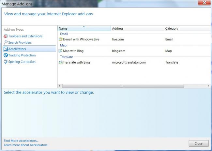Click the Close button
Image resolution: width=212 pixels, height=151 pixels.
tap(199, 143)
